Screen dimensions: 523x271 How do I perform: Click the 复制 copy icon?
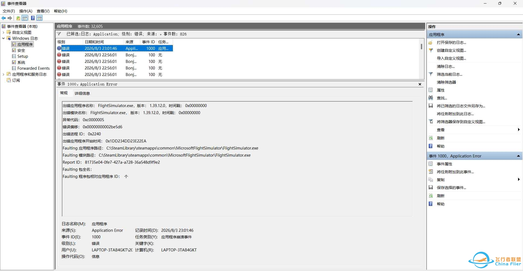pyautogui.click(x=431, y=180)
